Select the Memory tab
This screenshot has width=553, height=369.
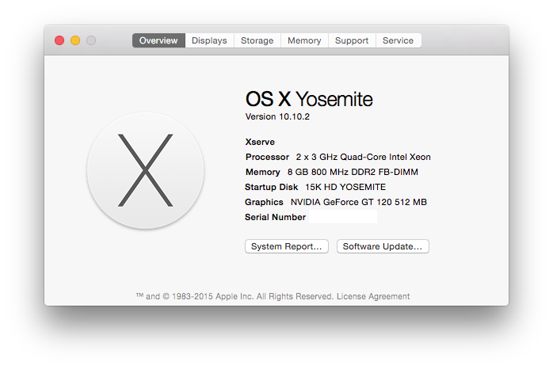[x=304, y=40]
